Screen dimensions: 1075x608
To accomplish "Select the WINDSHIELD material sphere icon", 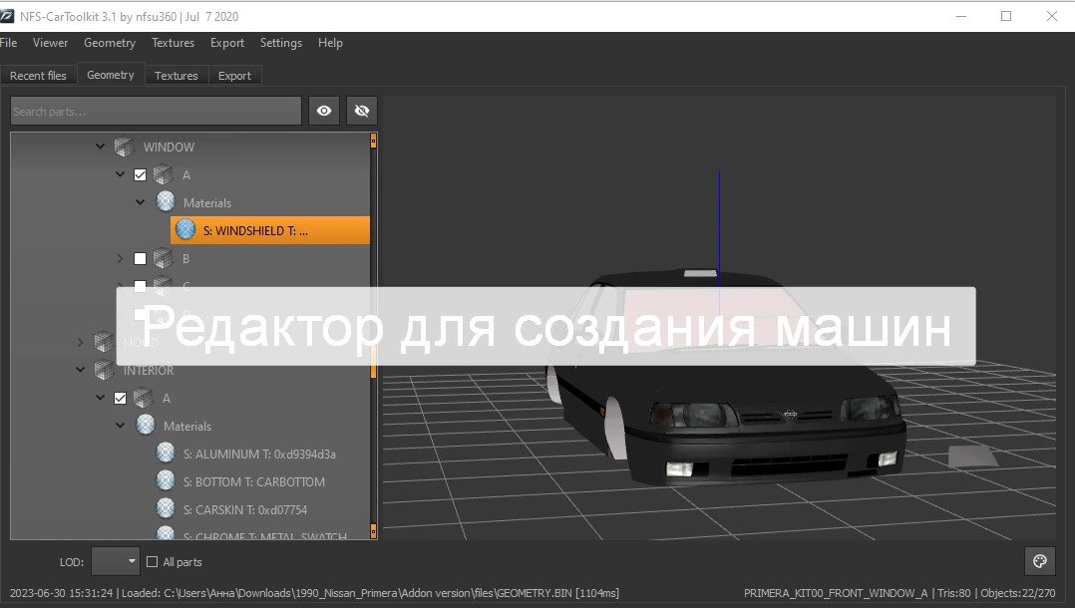I will [x=184, y=229].
